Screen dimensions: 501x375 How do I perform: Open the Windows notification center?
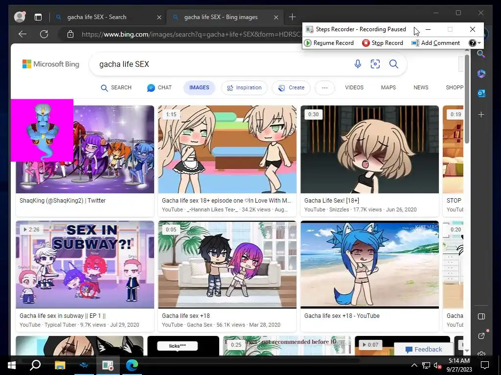tap(485, 365)
